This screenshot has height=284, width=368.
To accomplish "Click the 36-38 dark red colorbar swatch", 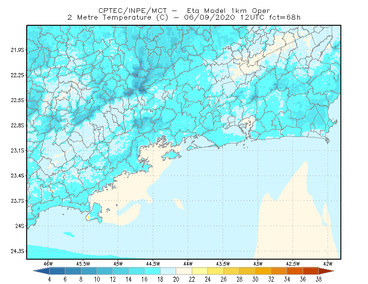I will [x=311, y=271].
